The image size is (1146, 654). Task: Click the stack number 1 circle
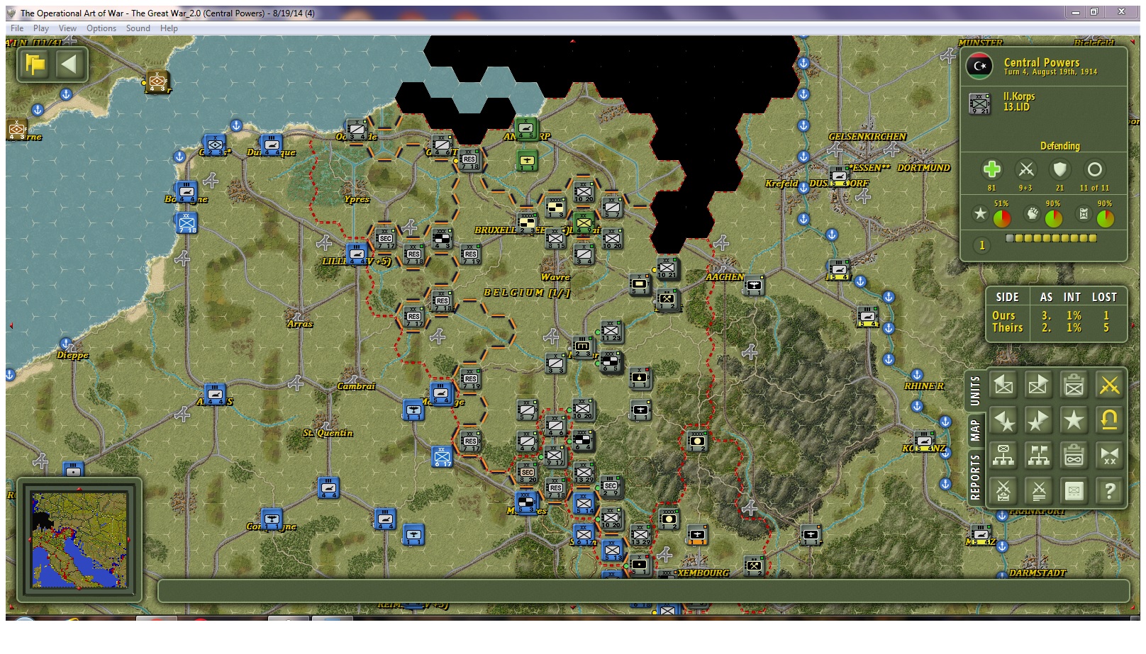click(x=981, y=245)
